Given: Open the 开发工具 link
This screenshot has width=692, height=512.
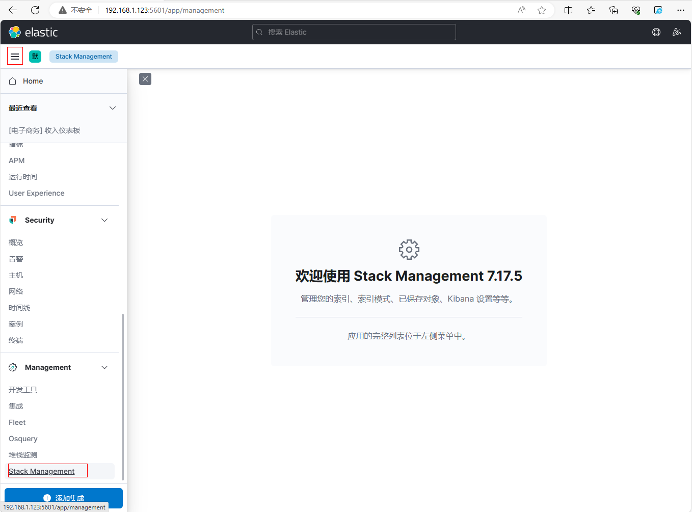Looking at the screenshot, I should (23, 390).
